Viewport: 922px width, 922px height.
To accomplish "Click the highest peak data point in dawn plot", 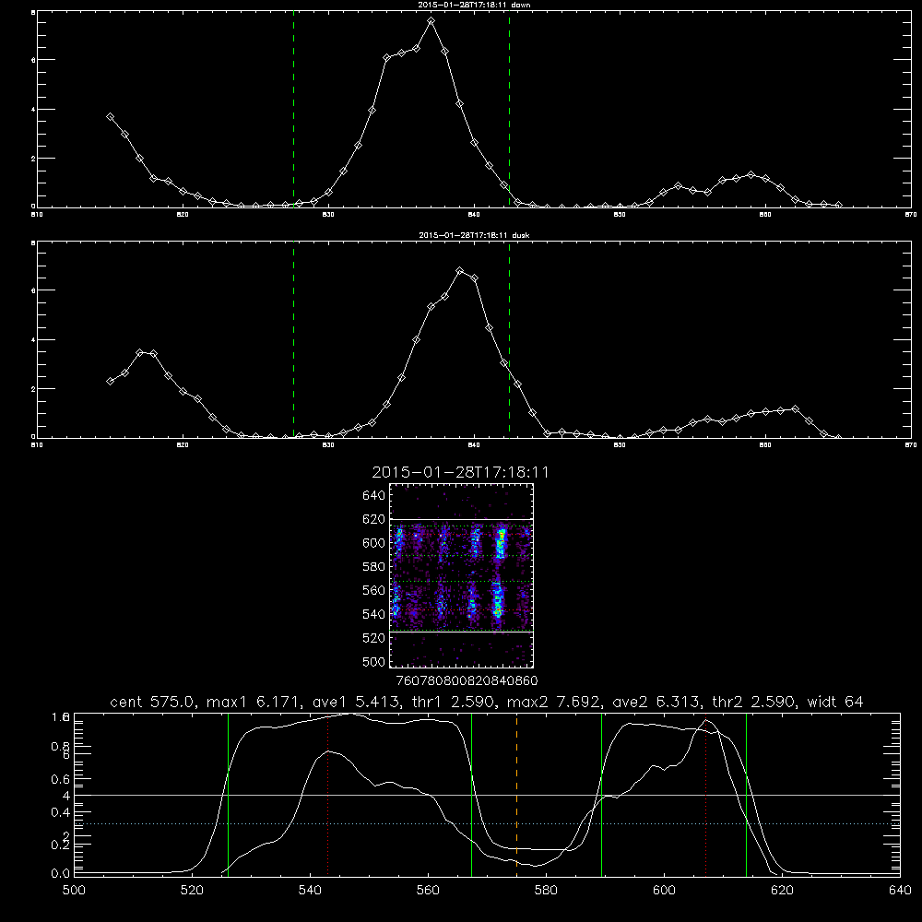I will (x=431, y=20).
